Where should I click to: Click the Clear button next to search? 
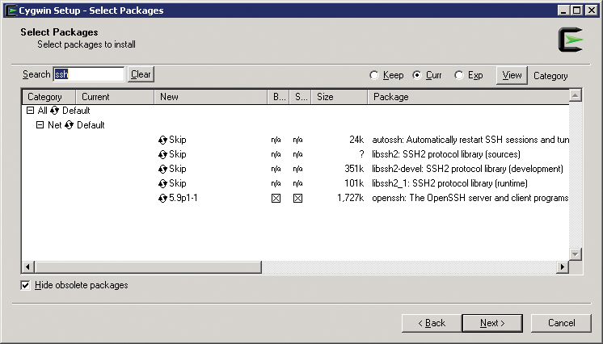[141, 74]
